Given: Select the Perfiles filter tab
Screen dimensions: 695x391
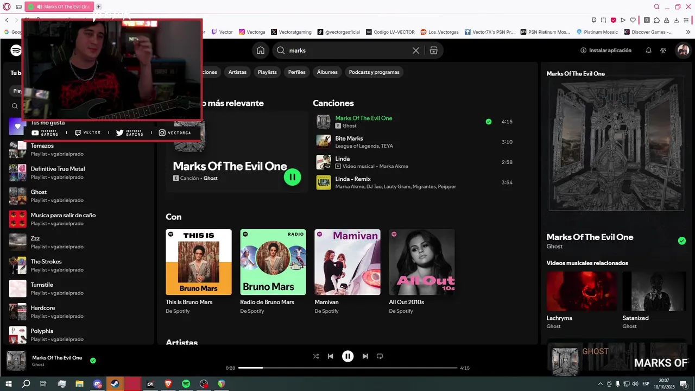Looking at the screenshot, I should point(296,72).
